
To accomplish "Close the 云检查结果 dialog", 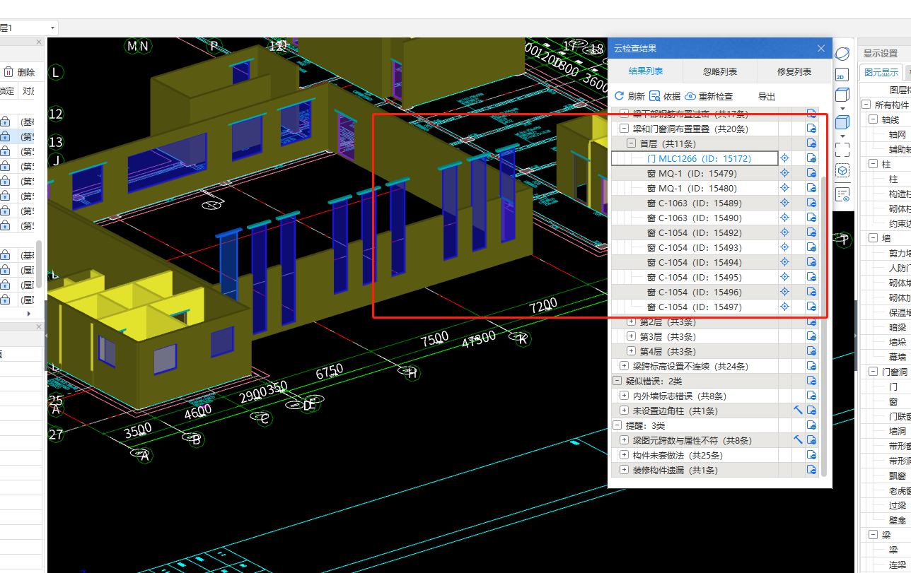I will pos(821,48).
